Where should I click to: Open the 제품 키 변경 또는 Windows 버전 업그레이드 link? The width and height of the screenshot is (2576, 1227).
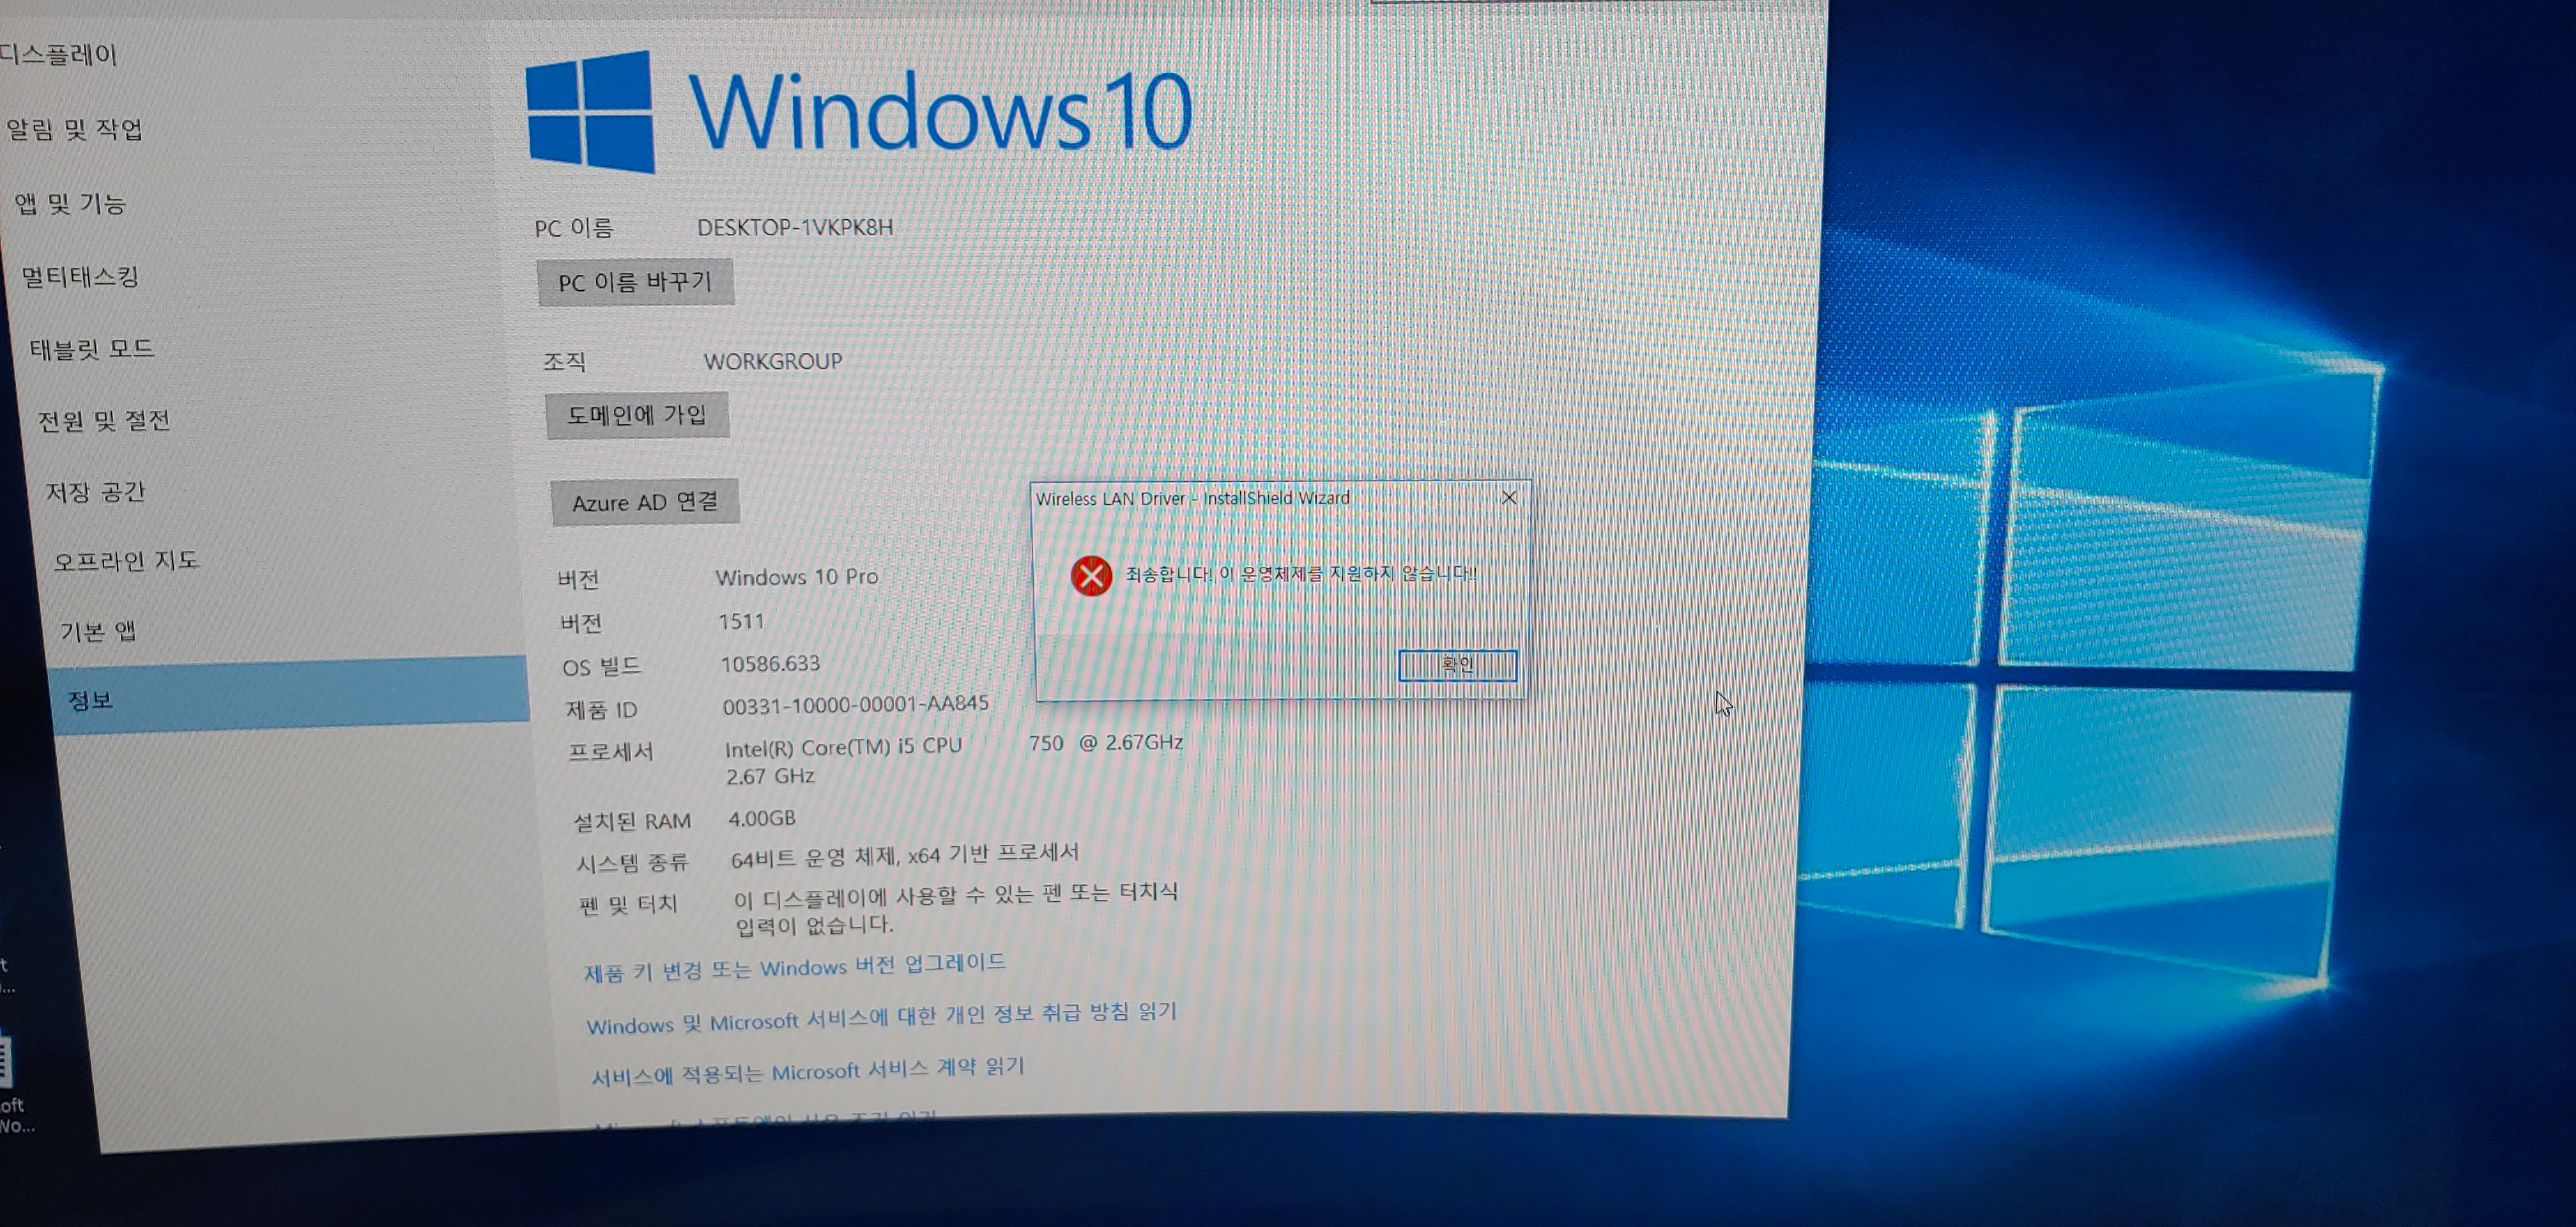click(x=795, y=968)
